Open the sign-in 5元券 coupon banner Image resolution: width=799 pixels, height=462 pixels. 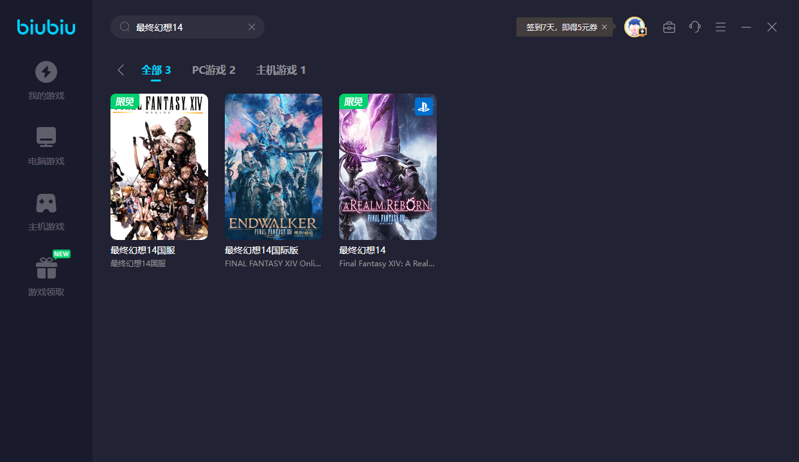[x=561, y=27]
